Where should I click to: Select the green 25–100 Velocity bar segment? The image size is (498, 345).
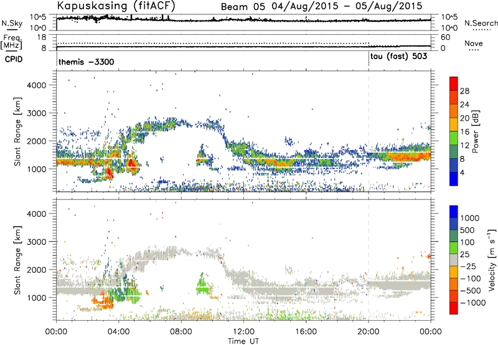pyautogui.click(x=454, y=248)
